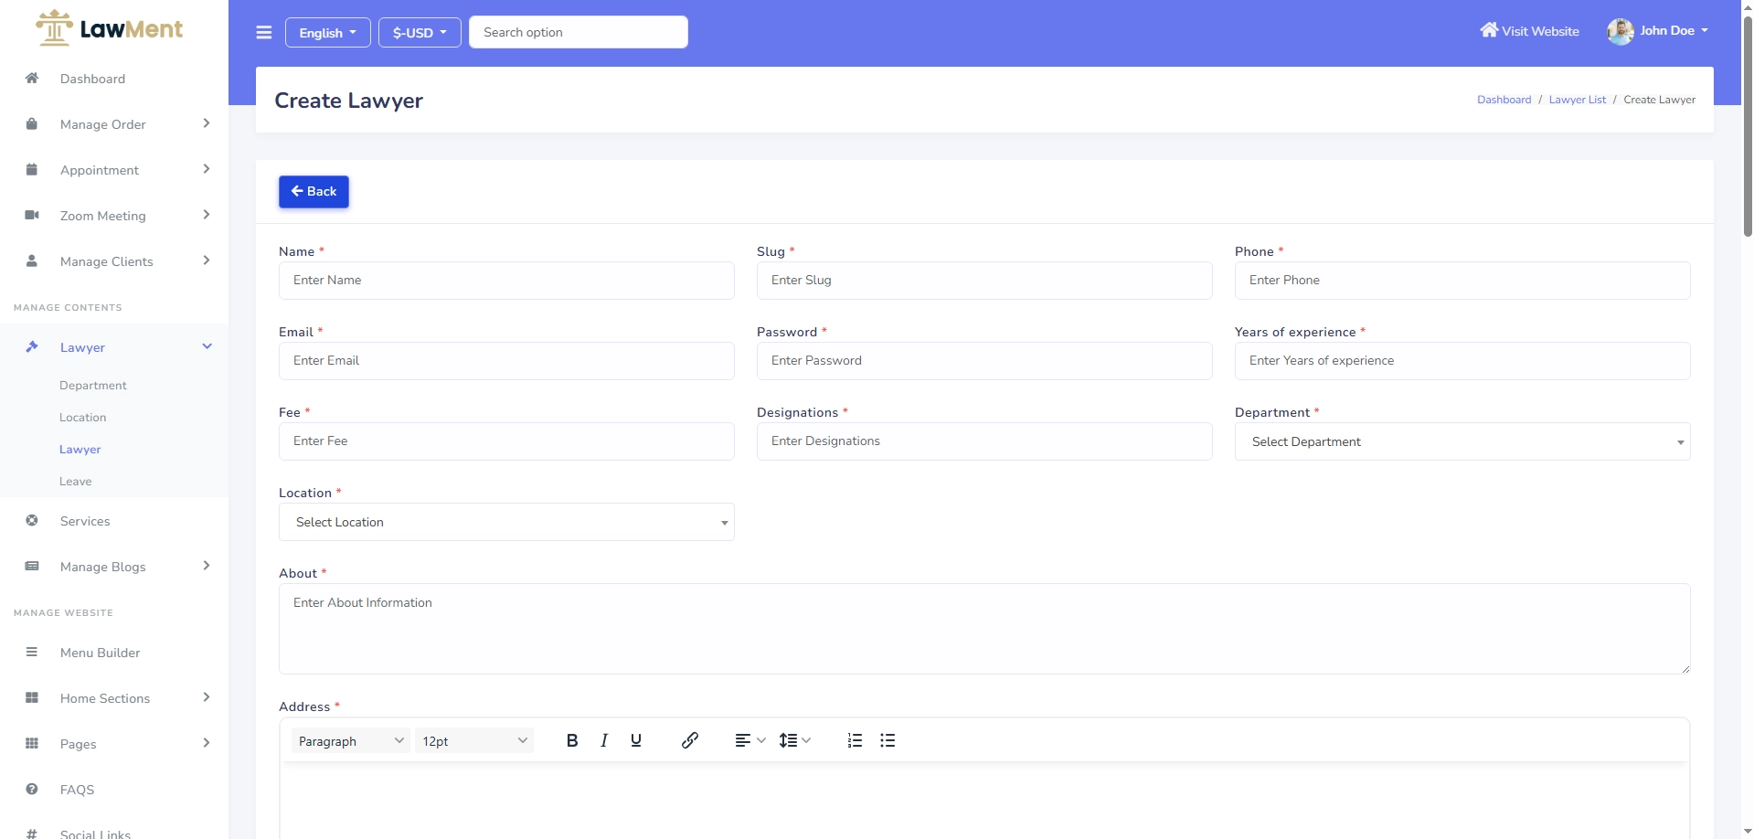This screenshot has width=1754, height=839.
Task: Open the Paragraph format dropdown
Action: 350,740
